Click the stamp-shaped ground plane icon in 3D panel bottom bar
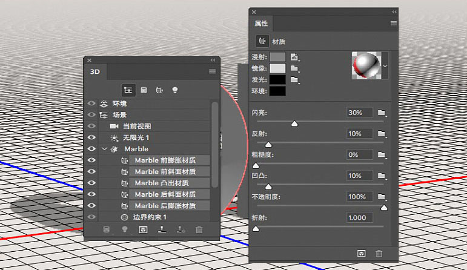467x270 pixels. (x=162, y=229)
